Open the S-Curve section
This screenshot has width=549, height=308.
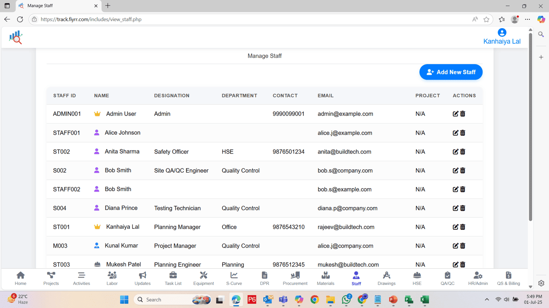(234, 278)
